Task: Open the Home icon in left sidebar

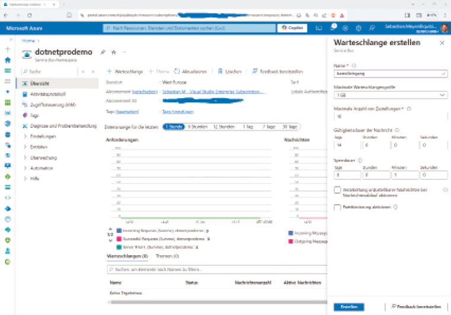Action: (8, 60)
